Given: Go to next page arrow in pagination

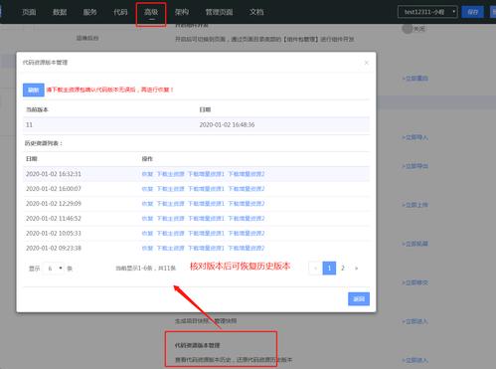Looking at the screenshot, I should pyautogui.click(x=356, y=269).
